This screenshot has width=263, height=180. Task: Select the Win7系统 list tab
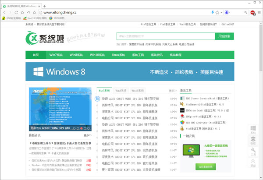(104, 91)
